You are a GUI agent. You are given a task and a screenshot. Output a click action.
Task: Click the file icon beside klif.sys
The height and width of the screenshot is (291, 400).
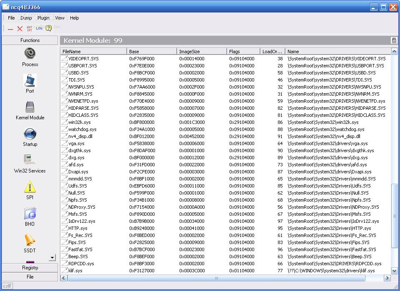point(65,271)
